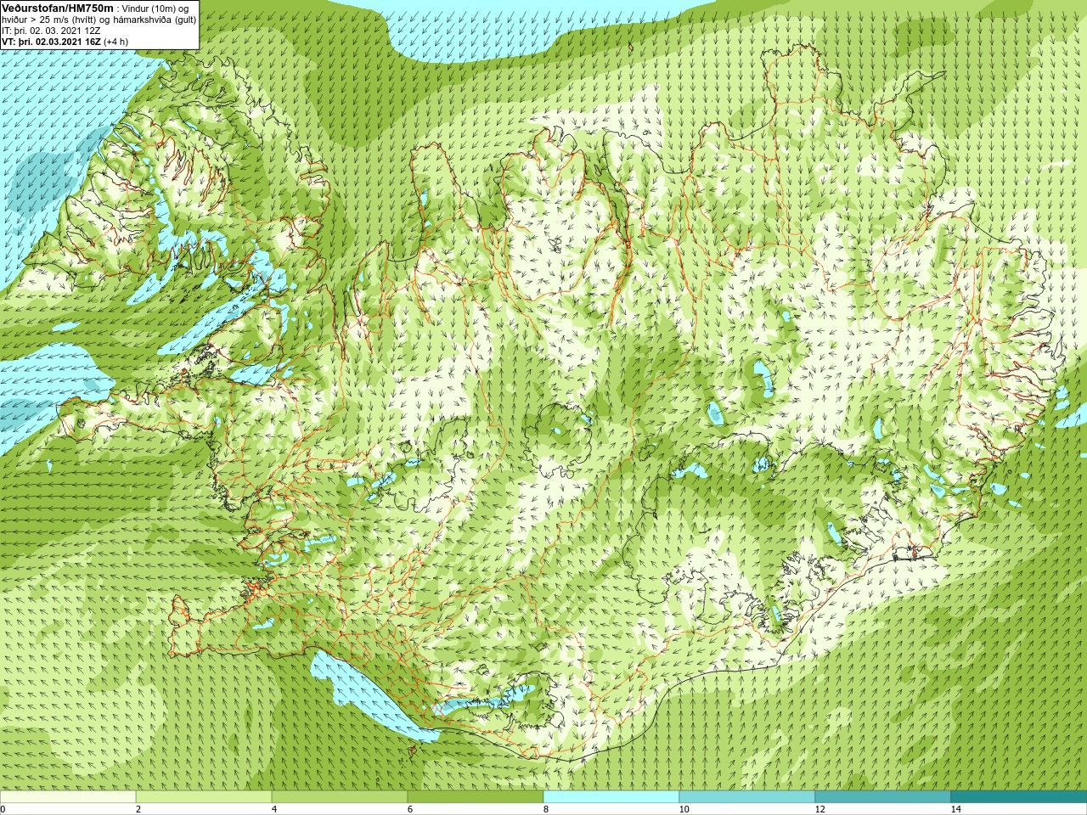Click the legend value '4'

pyautogui.click(x=274, y=809)
